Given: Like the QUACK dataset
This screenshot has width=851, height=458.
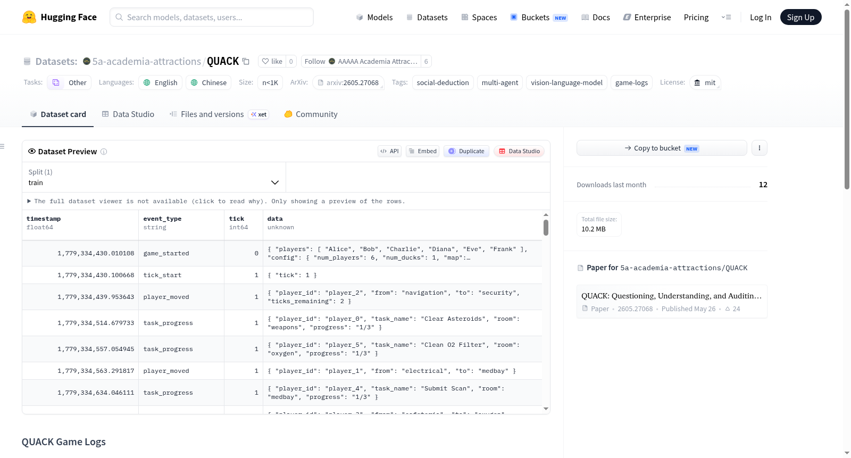Looking at the screenshot, I should point(272,61).
